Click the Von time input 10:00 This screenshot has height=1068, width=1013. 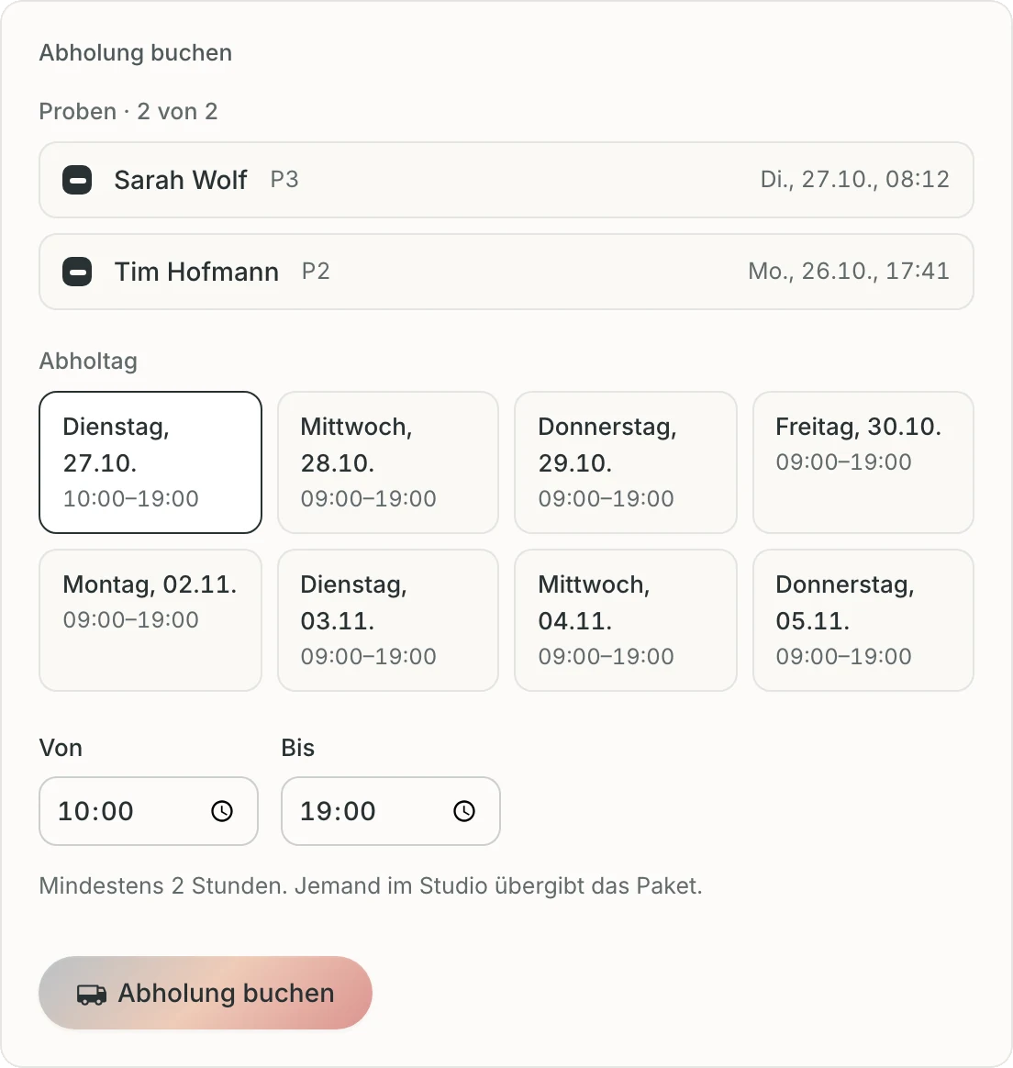149,811
